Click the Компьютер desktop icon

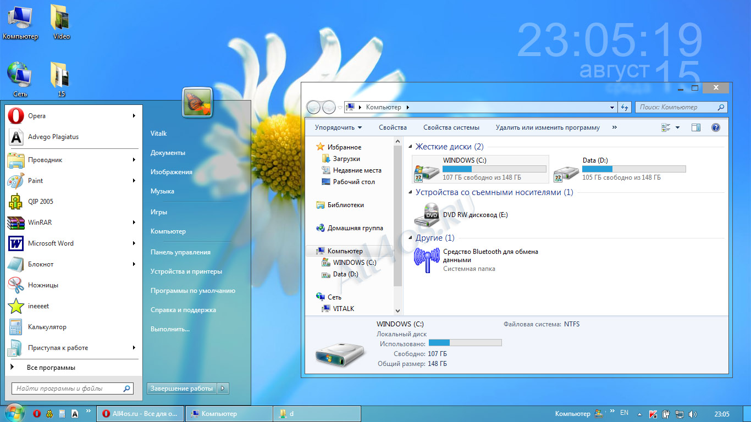tap(20, 23)
